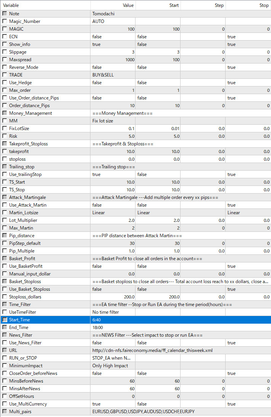
Task: Select the Pip_Multiple value 1.0
Action: (x=113, y=251)
